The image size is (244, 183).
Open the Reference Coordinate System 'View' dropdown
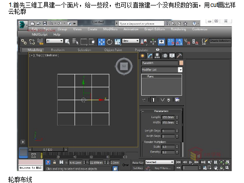click(131, 41)
